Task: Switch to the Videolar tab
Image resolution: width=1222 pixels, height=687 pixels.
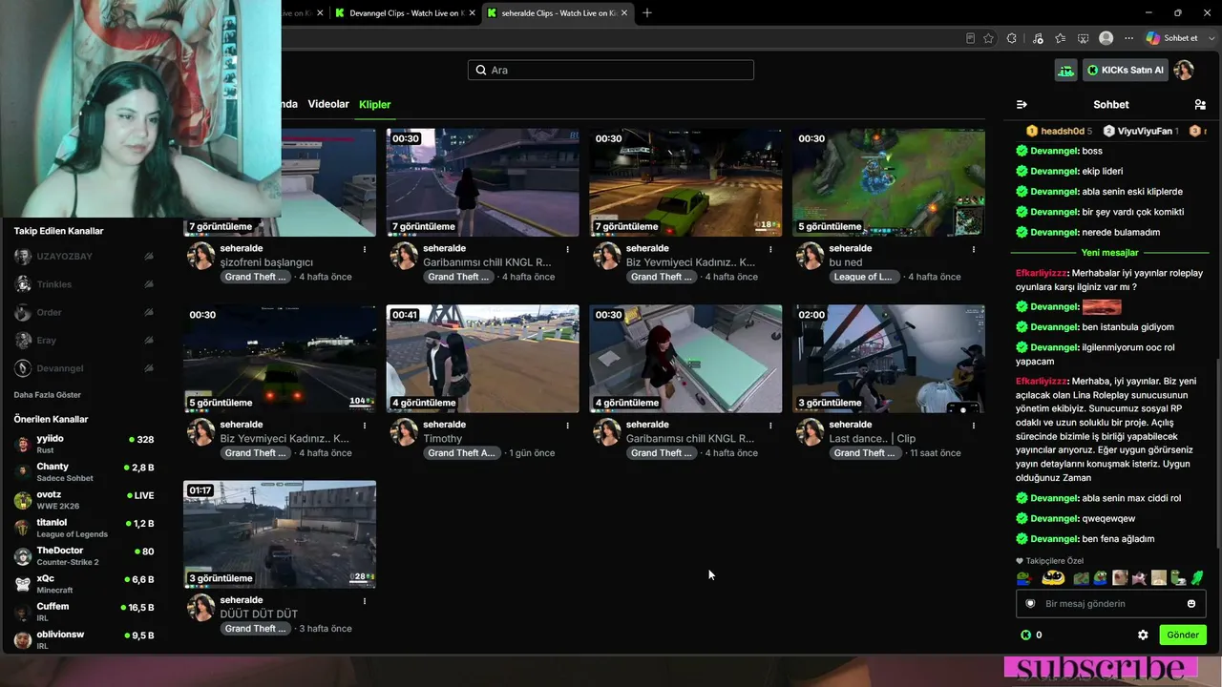Action: coord(328,104)
